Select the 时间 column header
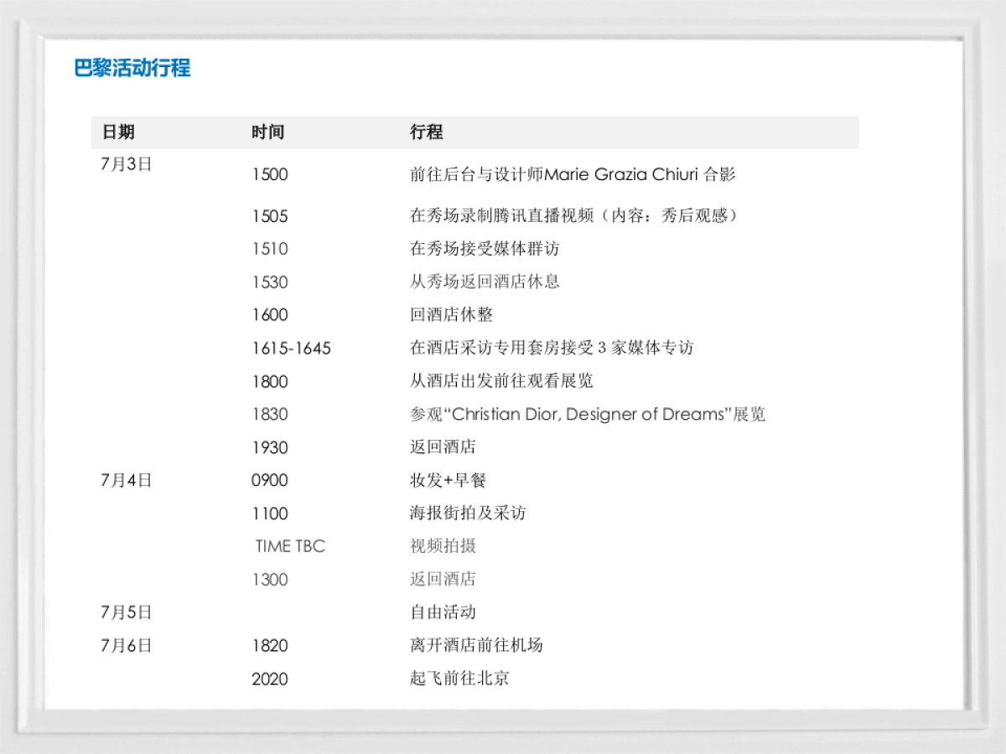 click(x=268, y=132)
